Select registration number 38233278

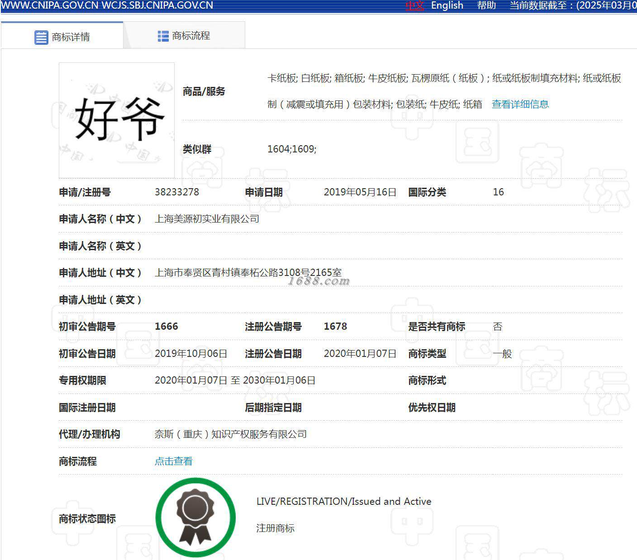[x=177, y=192]
